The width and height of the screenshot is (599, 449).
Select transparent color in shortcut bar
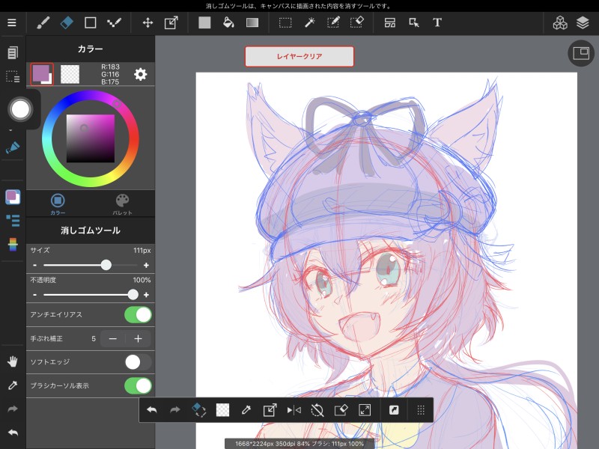click(222, 410)
